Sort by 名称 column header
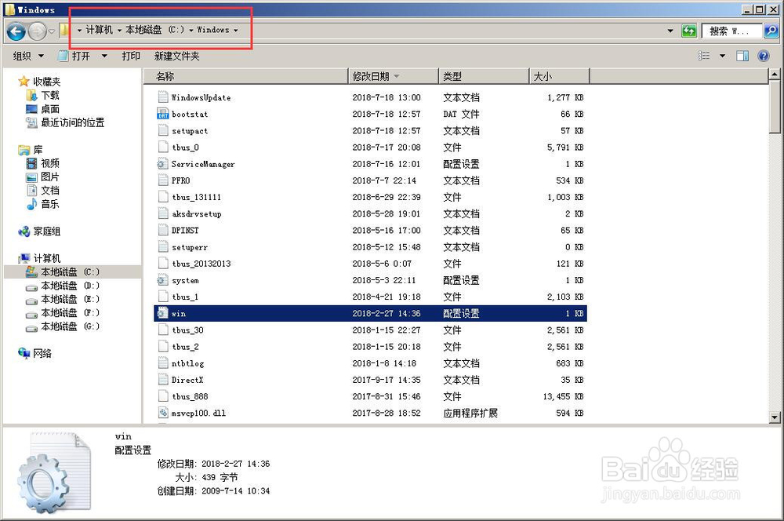 point(246,76)
